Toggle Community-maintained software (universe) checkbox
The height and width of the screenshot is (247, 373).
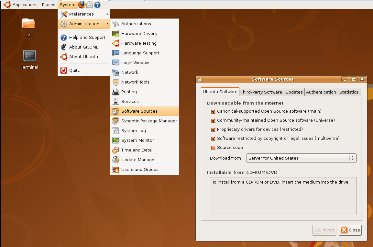pyautogui.click(x=213, y=120)
